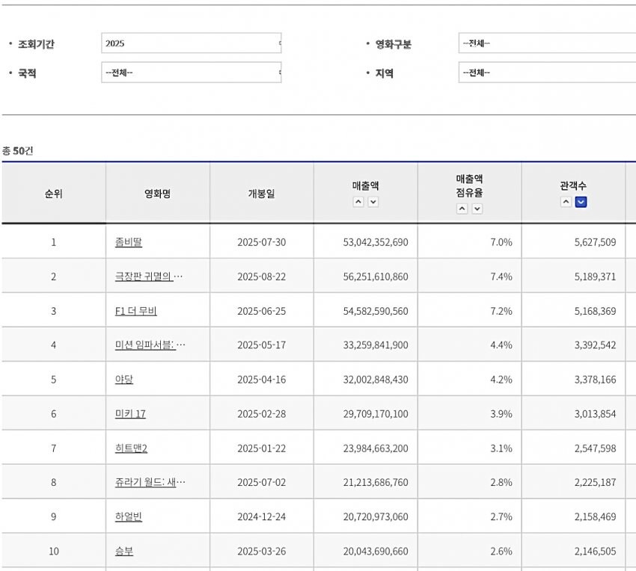This screenshot has height=571, width=636.
Task: Open the 좀비딸 movie link
Action: [x=128, y=242]
